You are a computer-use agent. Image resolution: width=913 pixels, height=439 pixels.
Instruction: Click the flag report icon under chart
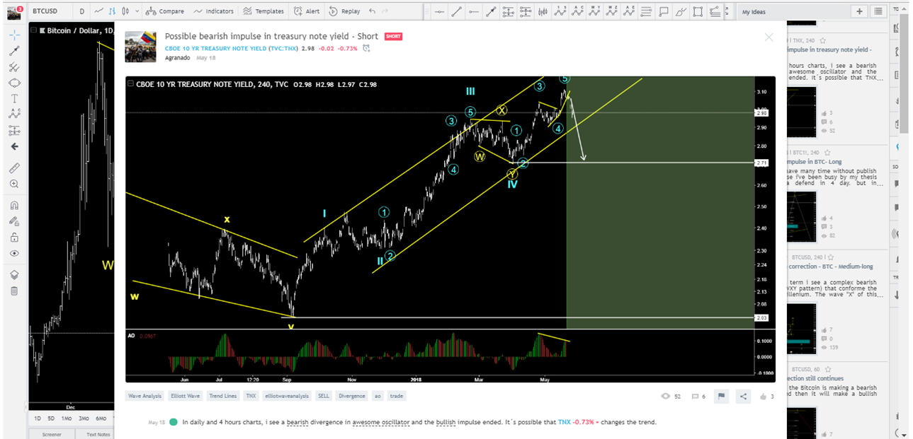tap(722, 397)
